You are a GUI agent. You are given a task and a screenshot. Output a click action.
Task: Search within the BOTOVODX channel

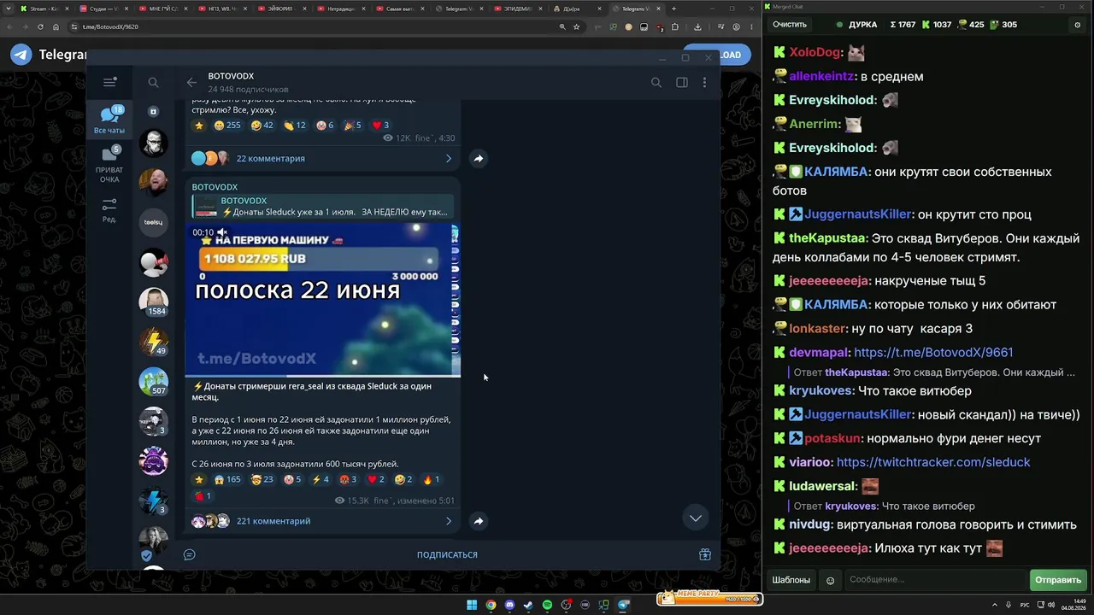(x=656, y=83)
